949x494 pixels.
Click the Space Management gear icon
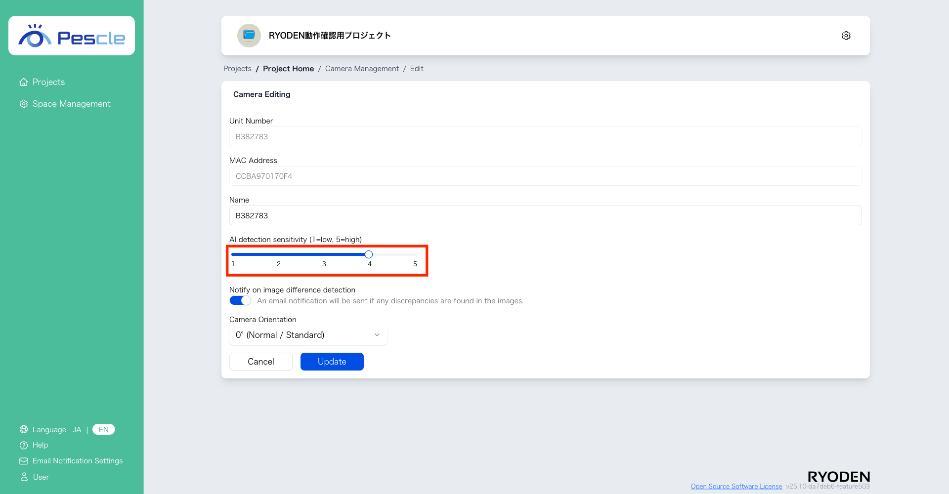point(24,104)
